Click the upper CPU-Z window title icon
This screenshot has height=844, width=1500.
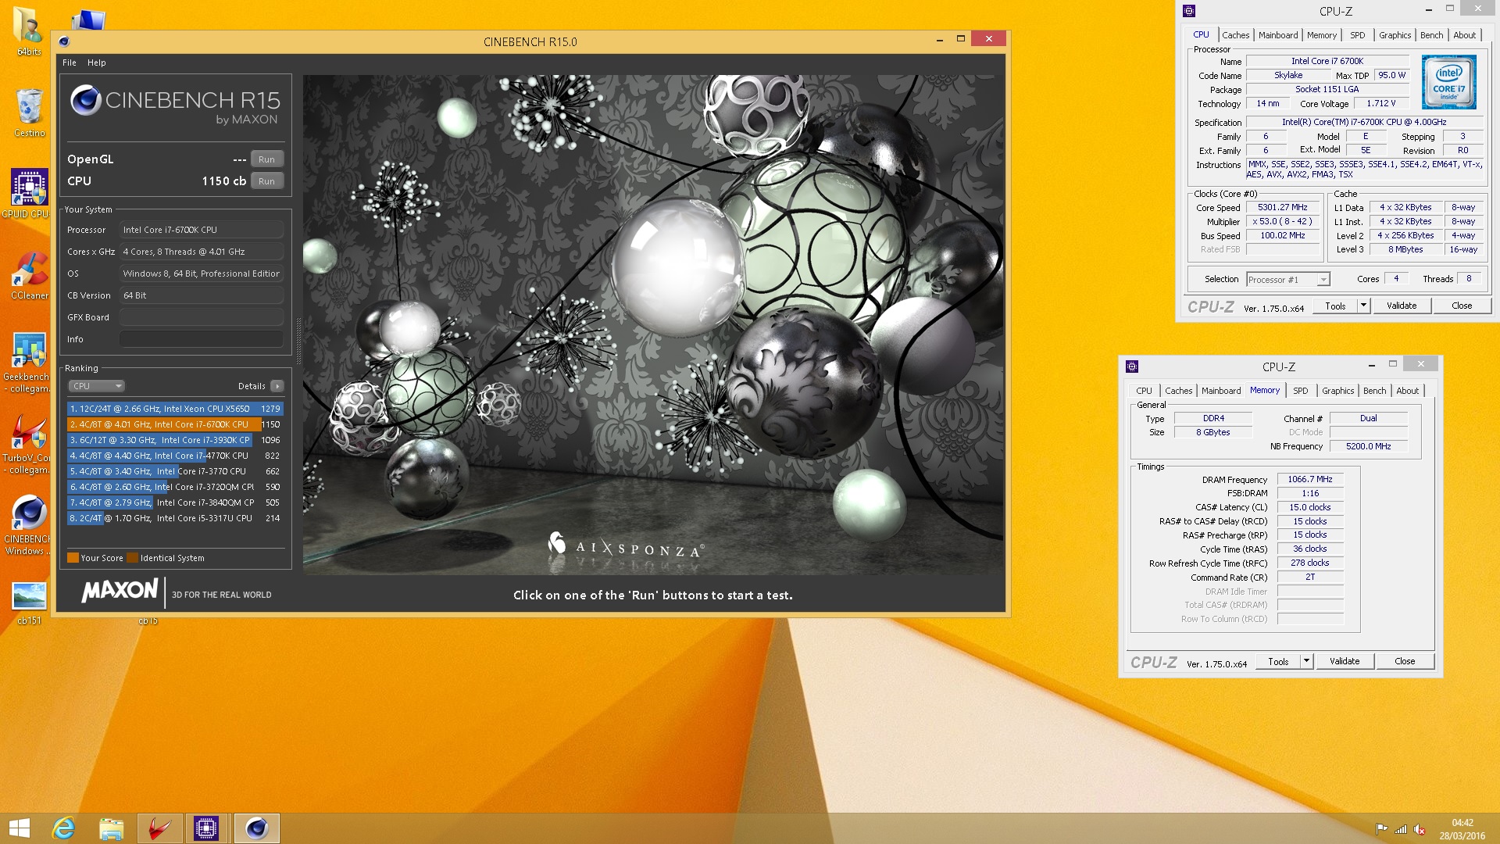(1189, 11)
